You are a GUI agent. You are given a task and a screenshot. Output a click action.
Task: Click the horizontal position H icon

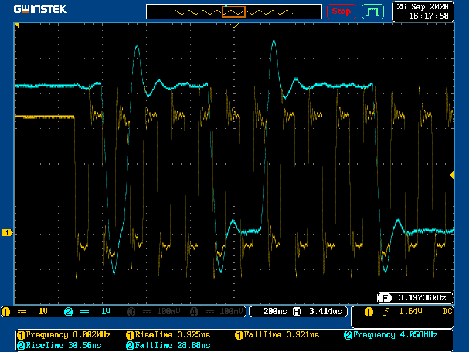[x=297, y=312]
